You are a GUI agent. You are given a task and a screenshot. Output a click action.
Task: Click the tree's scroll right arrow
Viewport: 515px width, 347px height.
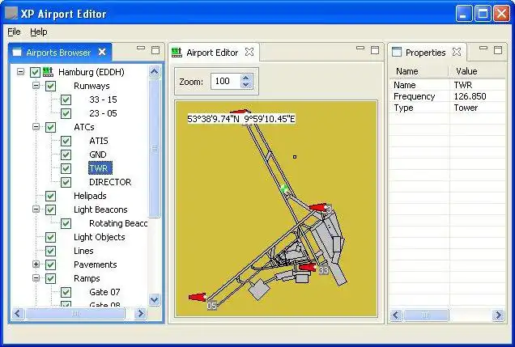pos(141,314)
